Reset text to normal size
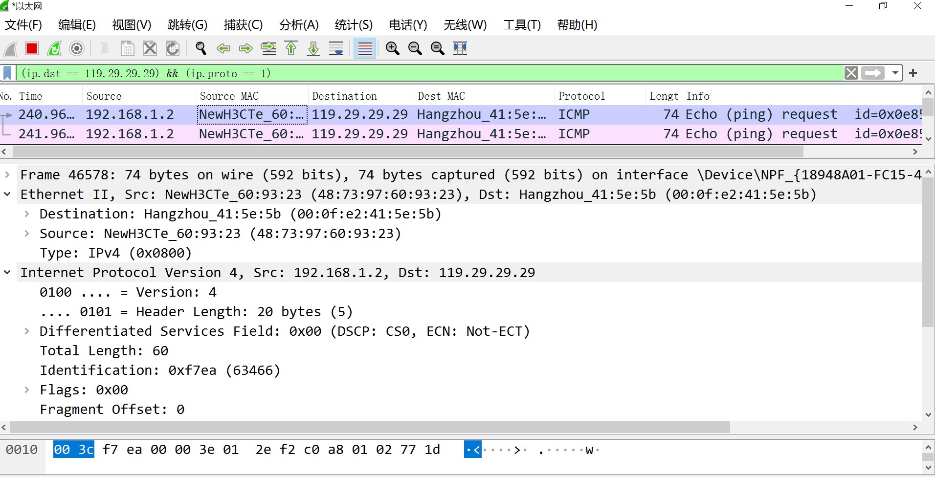 click(x=438, y=48)
